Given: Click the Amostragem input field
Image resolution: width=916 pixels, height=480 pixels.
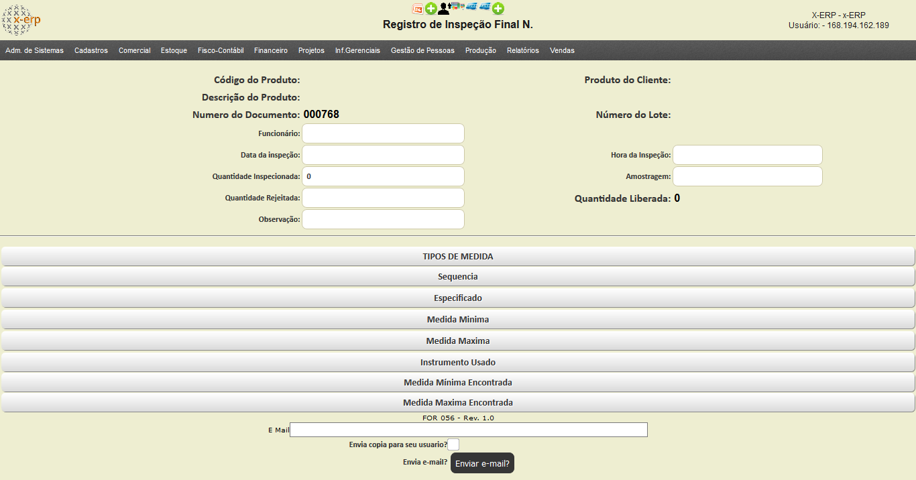Looking at the screenshot, I should [x=748, y=176].
